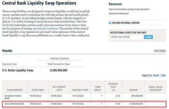Export results to Excel
The height and width of the screenshot is (109, 169).
[x=156, y=75]
